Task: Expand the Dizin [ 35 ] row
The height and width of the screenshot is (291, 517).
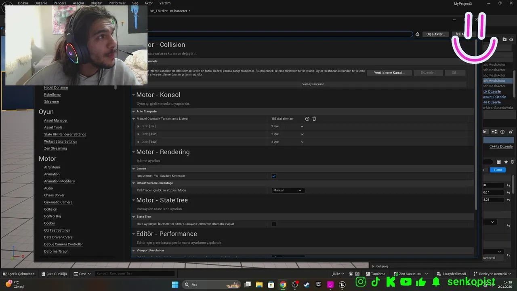Action: point(139,126)
